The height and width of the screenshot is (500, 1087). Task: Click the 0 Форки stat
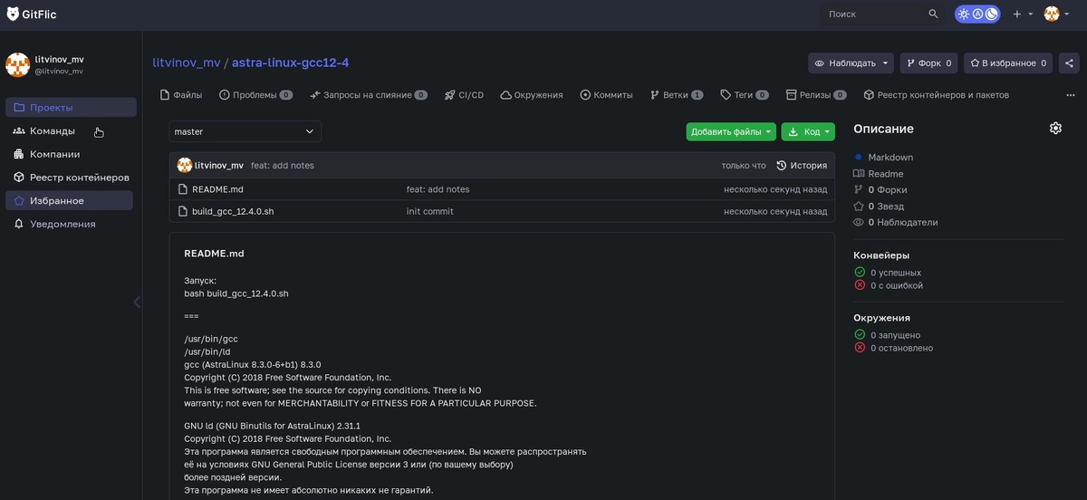click(887, 189)
